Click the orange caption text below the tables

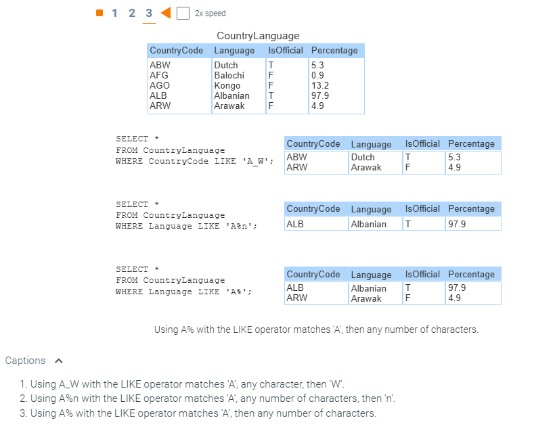point(316,330)
